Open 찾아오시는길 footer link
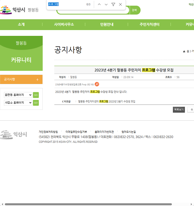This screenshot has width=194, height=206. pyautogui.click(x=129, y=132)
